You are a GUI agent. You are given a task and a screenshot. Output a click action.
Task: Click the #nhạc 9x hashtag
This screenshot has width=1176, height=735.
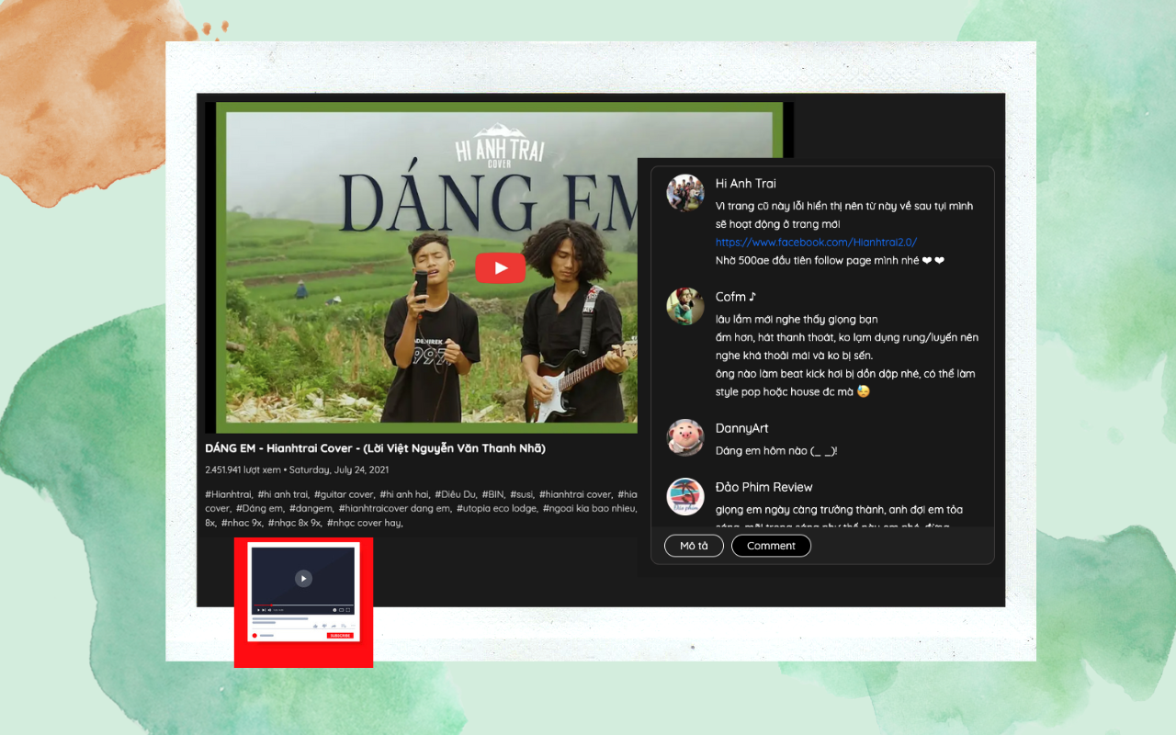point(242,523)
